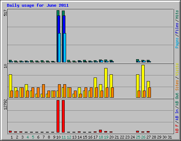
Task: Click day label "7" on the date axis
Action: [x=43, y=137]
